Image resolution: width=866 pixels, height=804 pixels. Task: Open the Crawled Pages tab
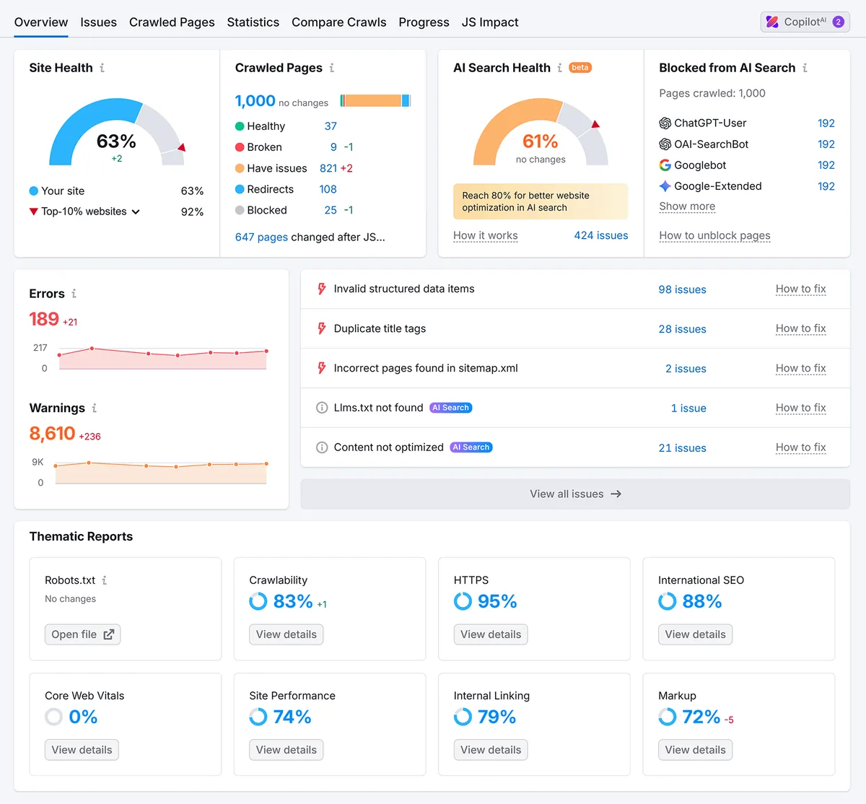(x=172, y=22)
